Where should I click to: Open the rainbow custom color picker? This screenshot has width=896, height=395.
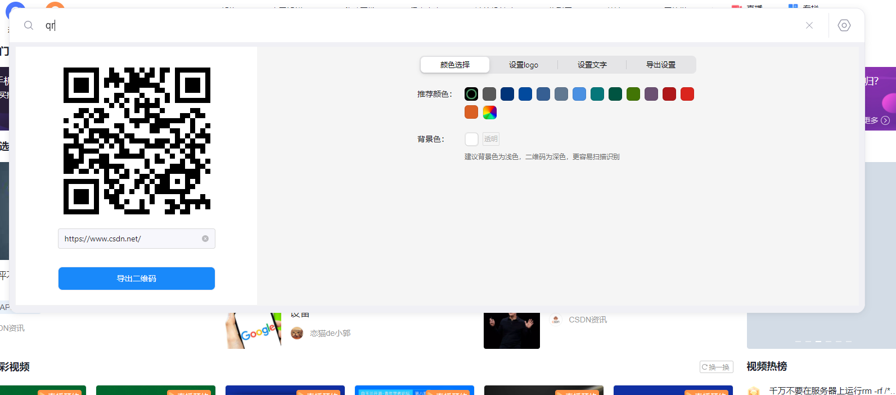[x=490, y=112]
